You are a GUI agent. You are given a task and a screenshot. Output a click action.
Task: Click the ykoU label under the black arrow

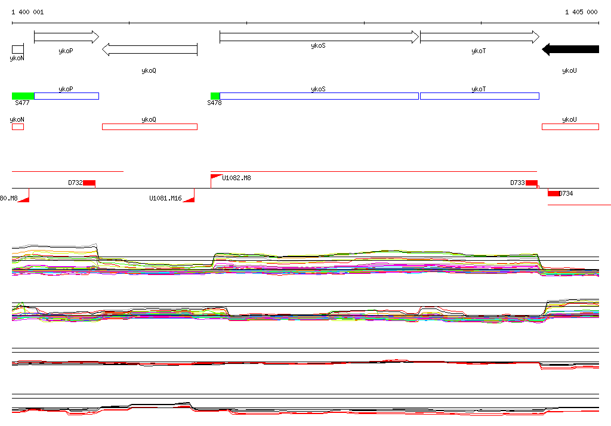click(569, 71)
